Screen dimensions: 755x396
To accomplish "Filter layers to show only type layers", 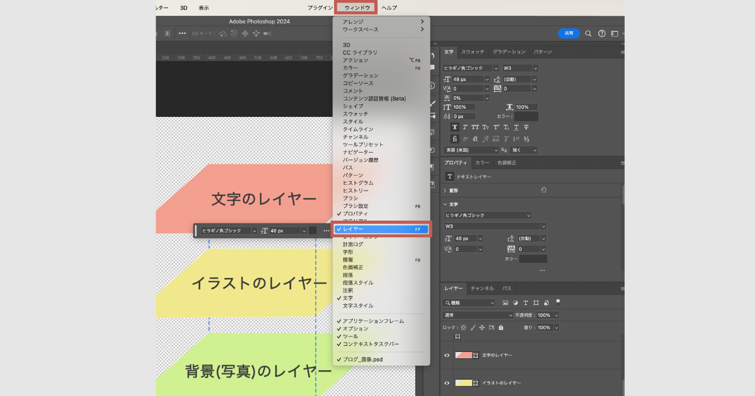I will pyautogui.click(x=525, y=303).
